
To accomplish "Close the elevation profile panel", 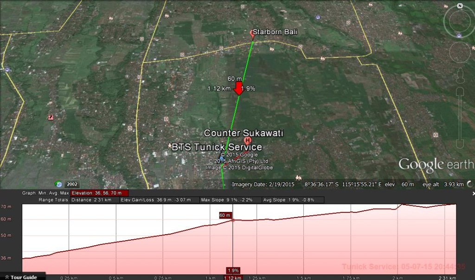I will [x=473, y=193].
